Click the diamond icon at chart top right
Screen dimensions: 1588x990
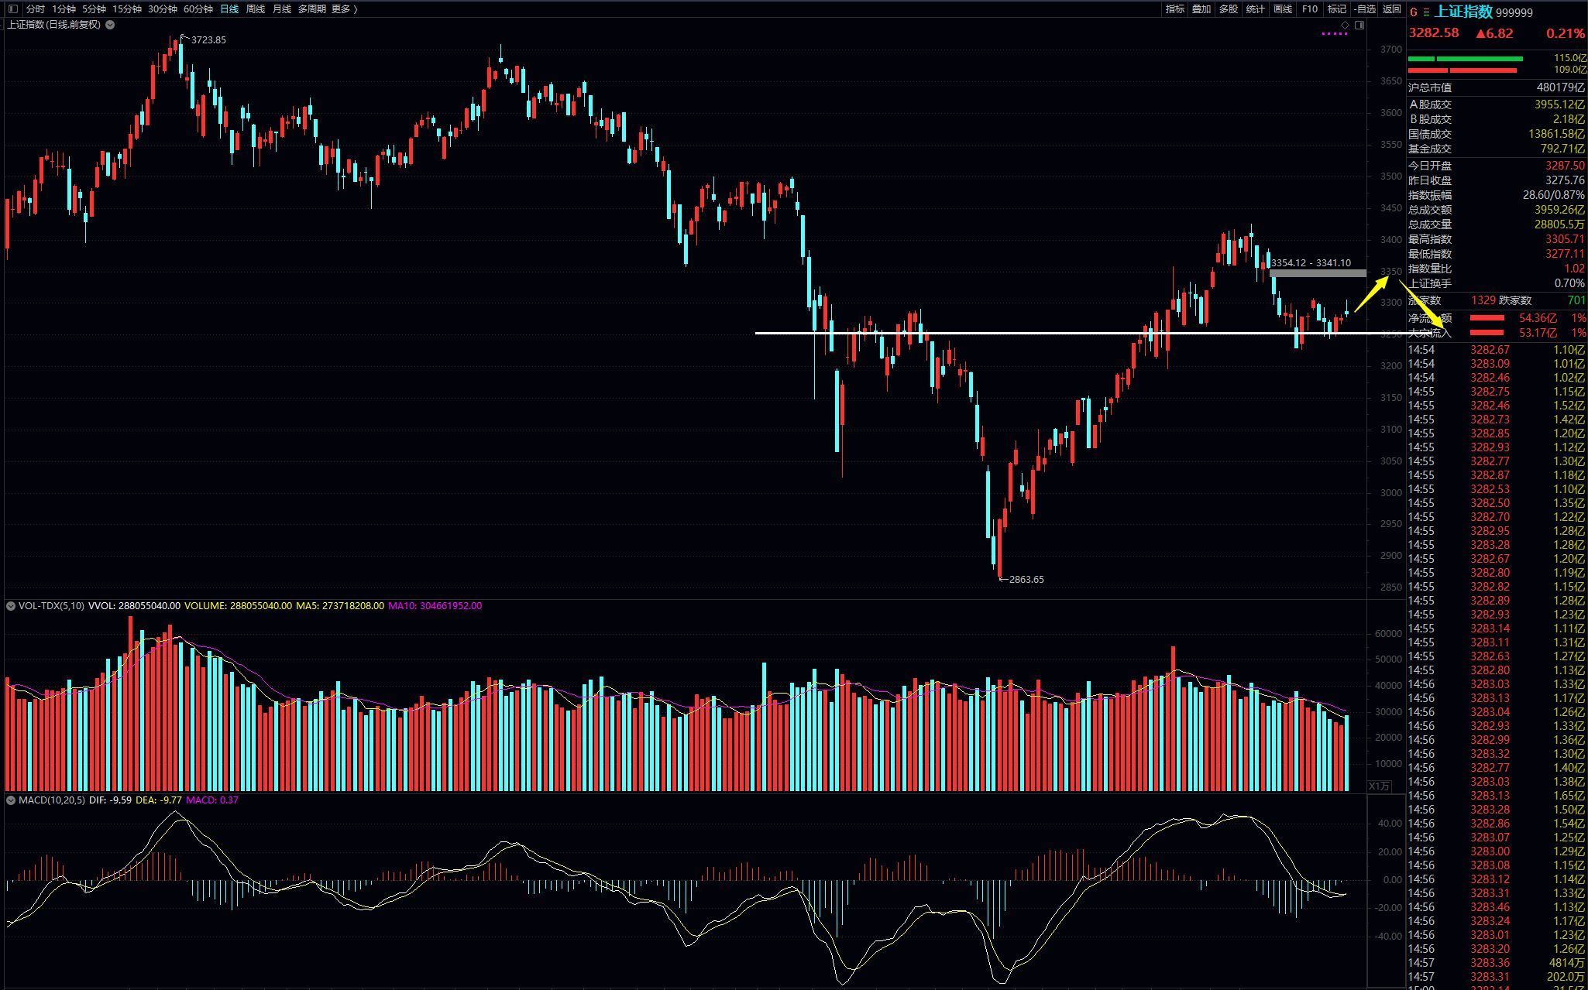point(1346,26)
